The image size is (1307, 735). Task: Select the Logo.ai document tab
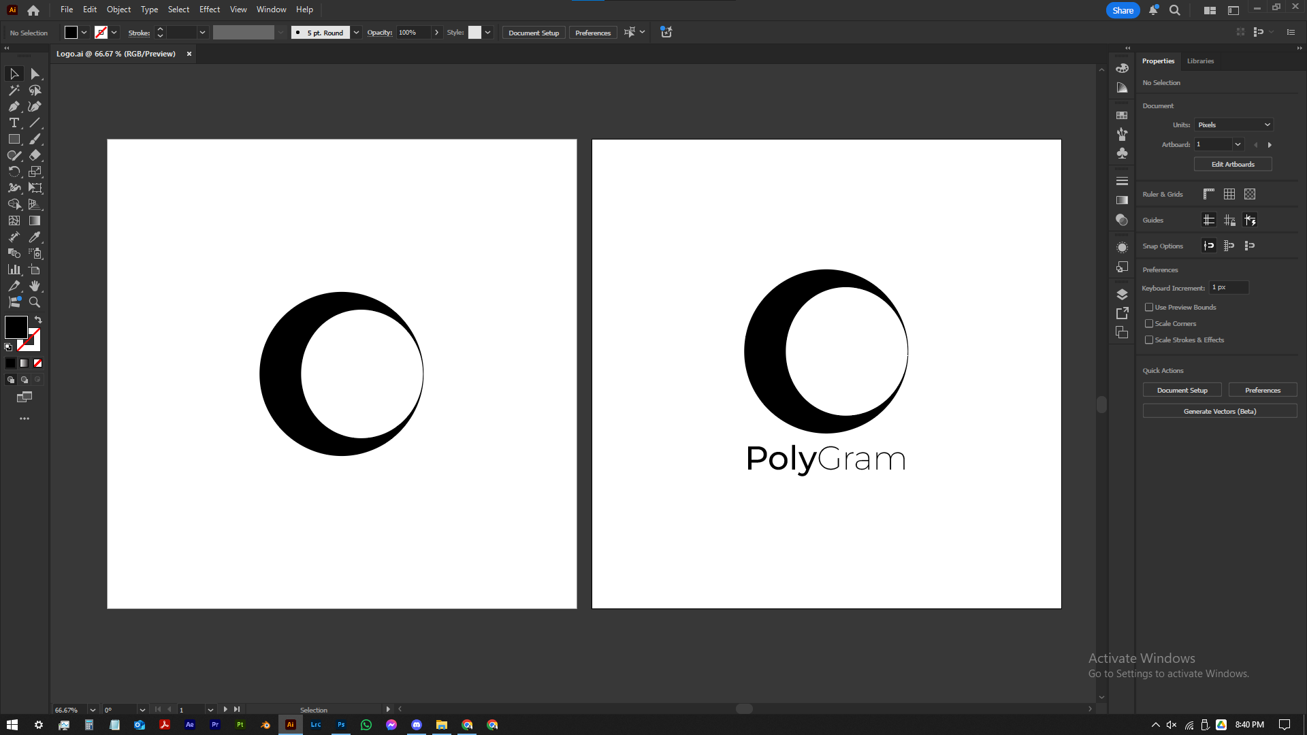tap(116, 54)
